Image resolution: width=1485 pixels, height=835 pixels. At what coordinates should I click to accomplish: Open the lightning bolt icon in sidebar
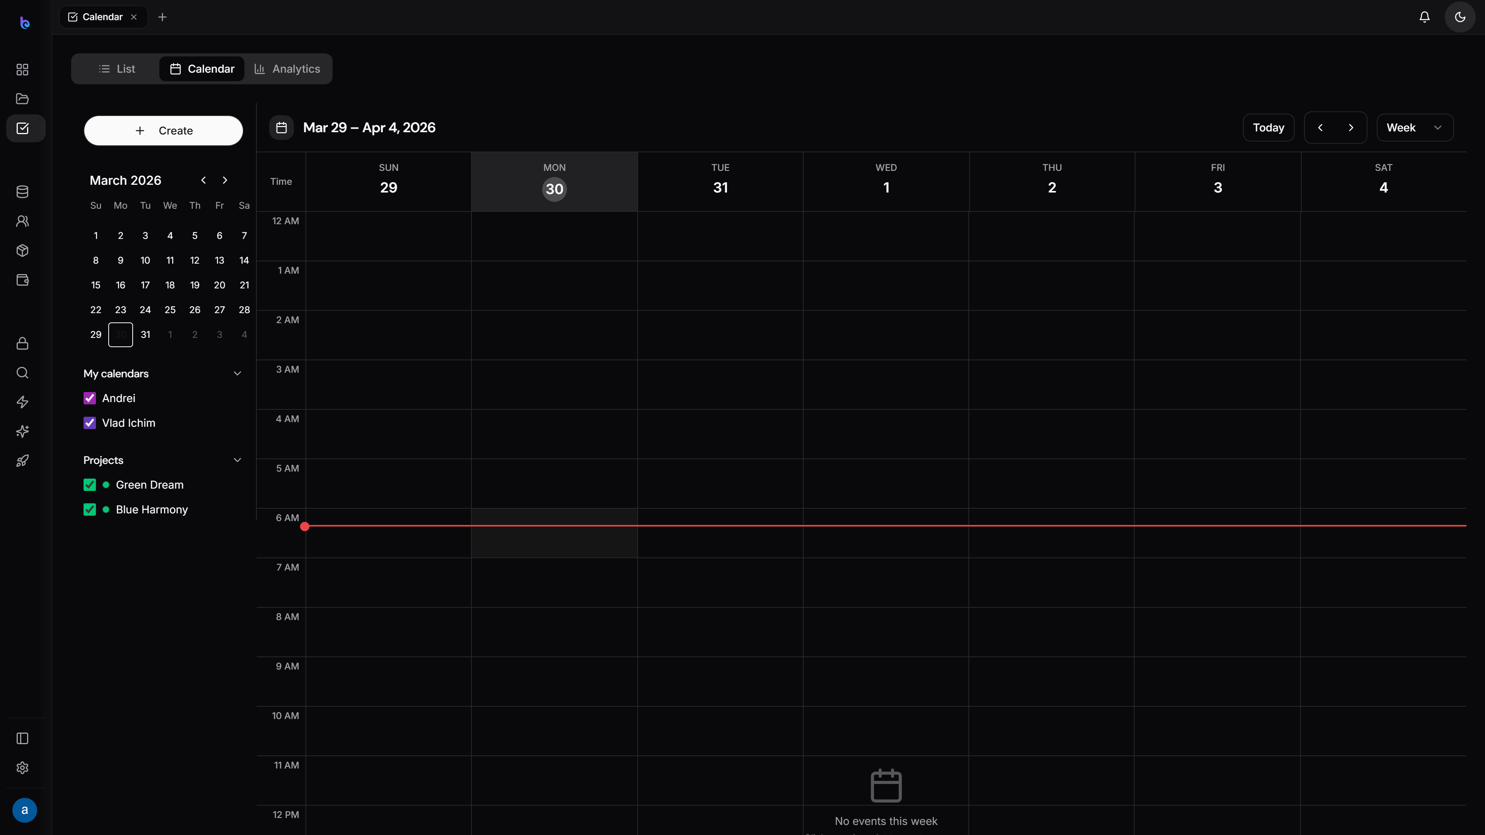(22, 402)
